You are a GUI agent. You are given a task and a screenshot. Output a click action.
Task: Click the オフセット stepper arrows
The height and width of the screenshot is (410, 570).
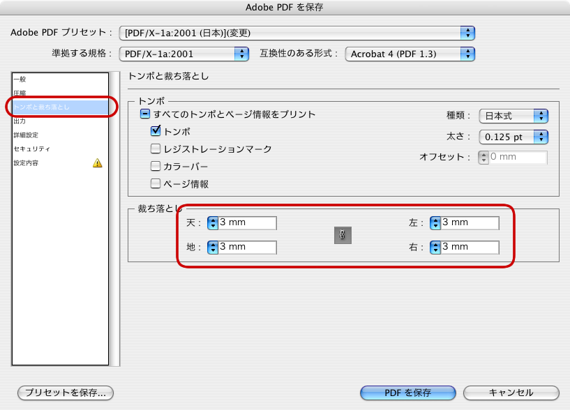pyautogui.click(x=483, y=158)
